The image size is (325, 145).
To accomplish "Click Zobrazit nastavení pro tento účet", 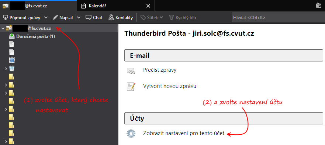I will (x=184, y=134).
